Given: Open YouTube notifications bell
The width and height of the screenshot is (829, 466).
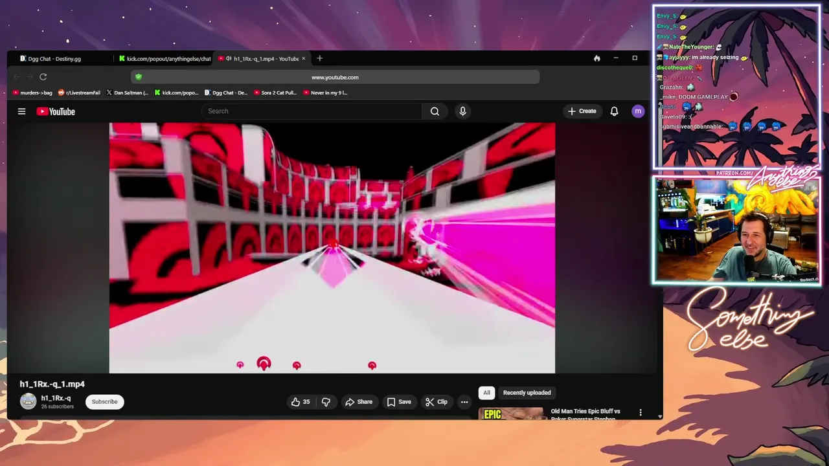Looking at the screenshot, I should (614, 111).
